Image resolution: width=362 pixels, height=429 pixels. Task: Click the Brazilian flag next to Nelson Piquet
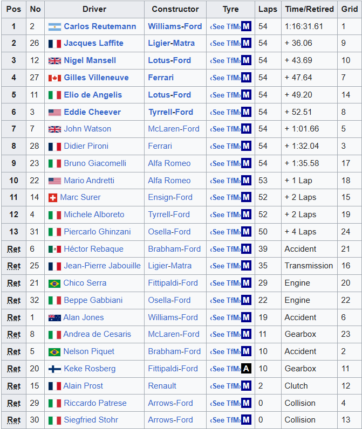pyautogui.click(x=54, y=352)
